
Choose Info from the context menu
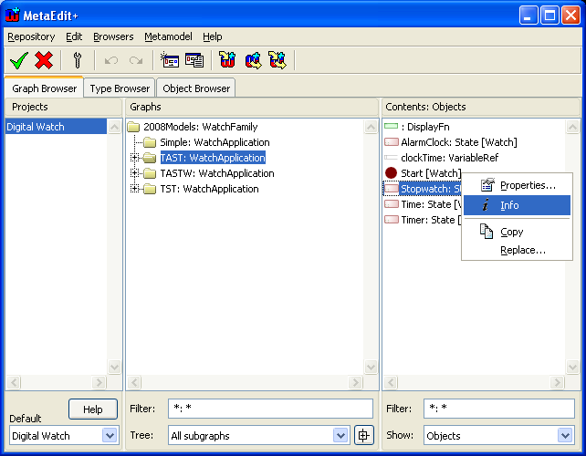(509, 205)
